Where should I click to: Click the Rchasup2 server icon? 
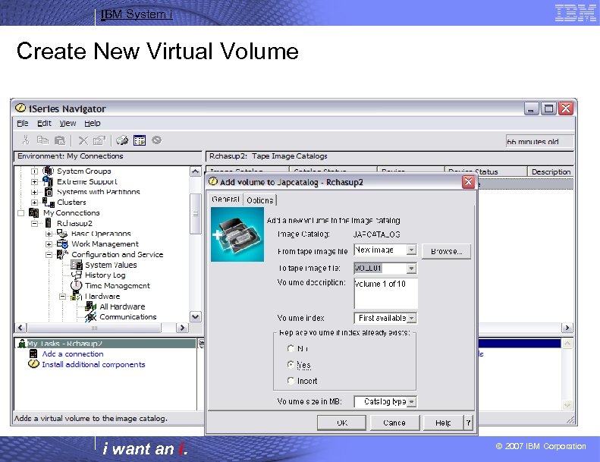(49, 223)
